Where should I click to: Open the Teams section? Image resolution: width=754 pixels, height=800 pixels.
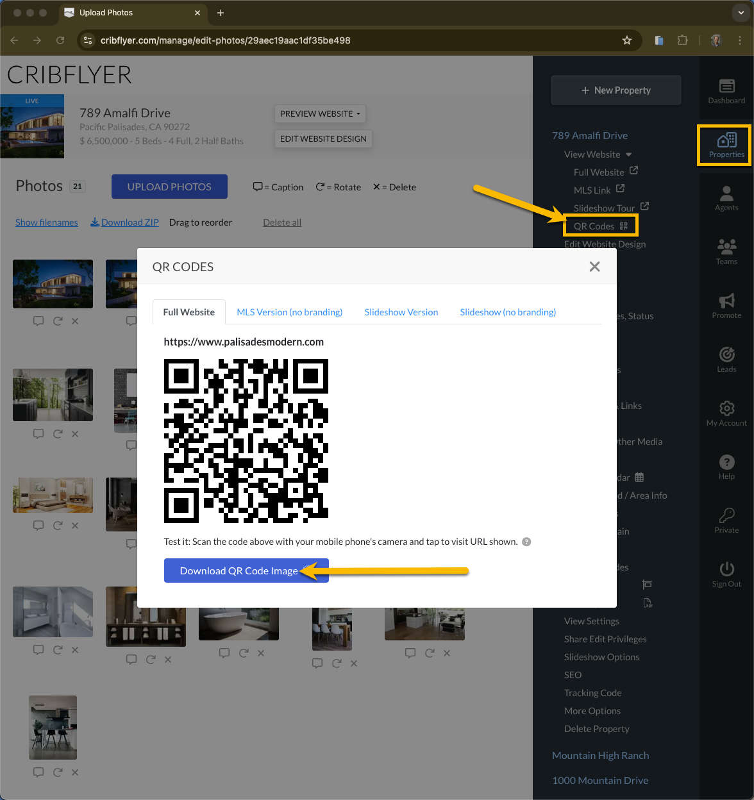point(726,251)
